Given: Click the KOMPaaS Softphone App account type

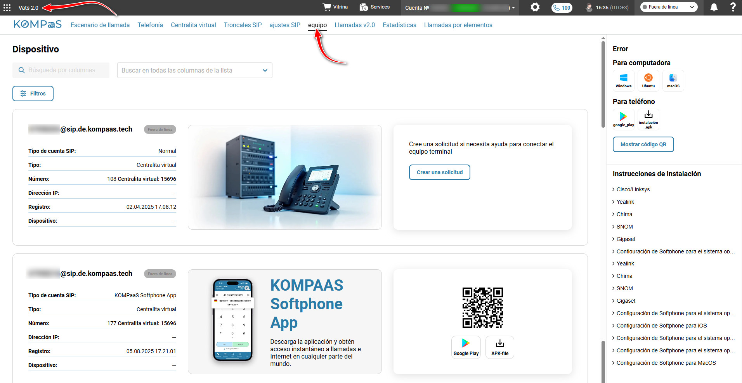Looking at the screenshot, I should (145, 295).
